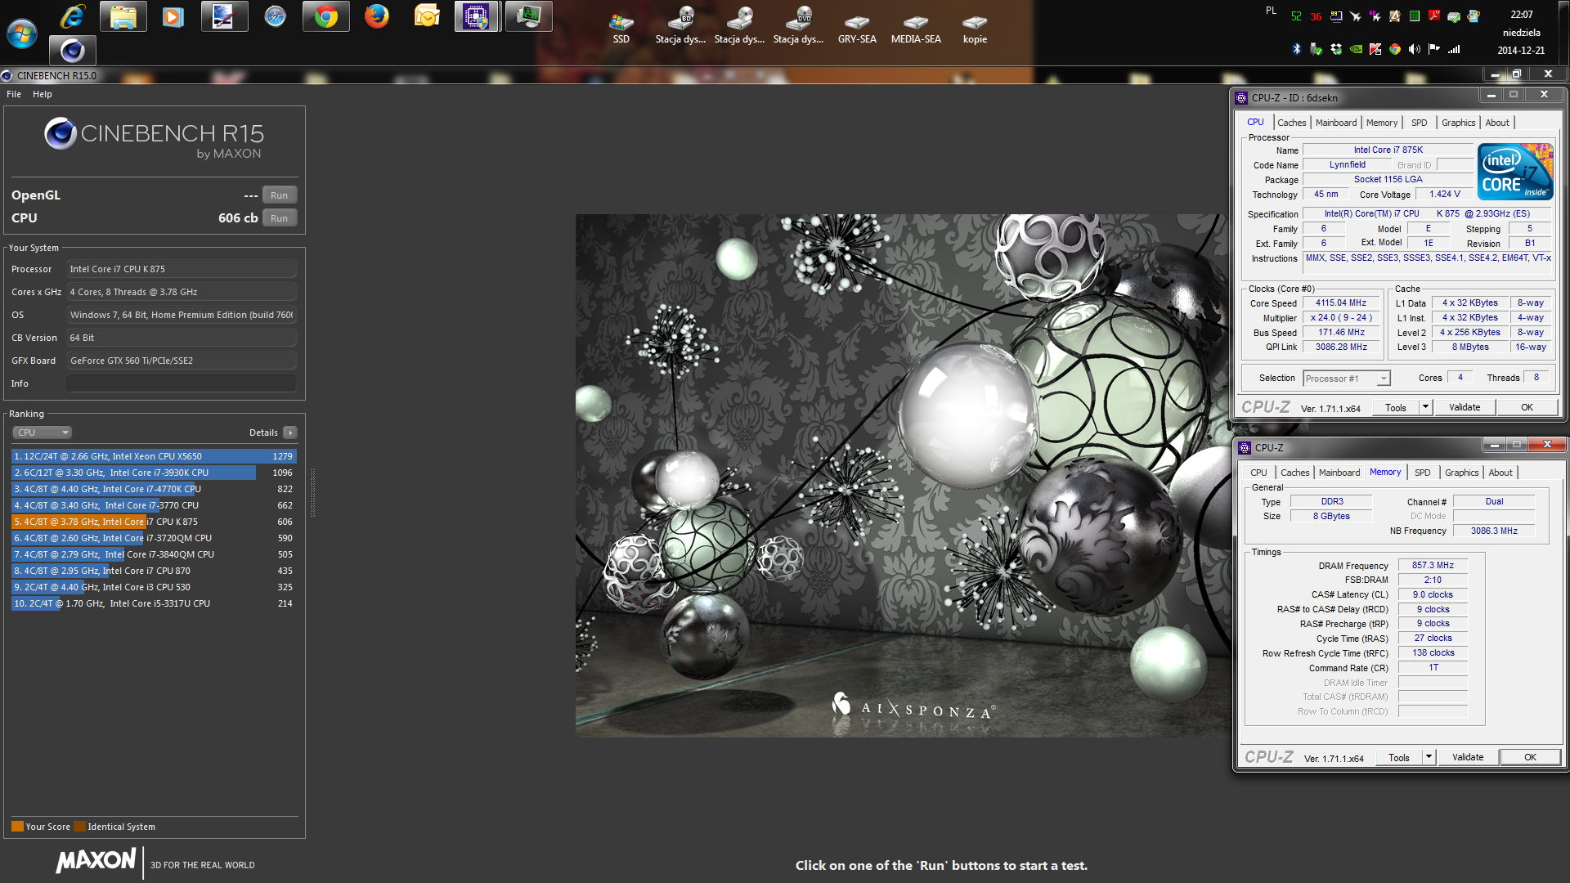Screen dimensions: 1570x883
Task: Select ranking entry Core i7-3720QM CPU
Action: 154,538
